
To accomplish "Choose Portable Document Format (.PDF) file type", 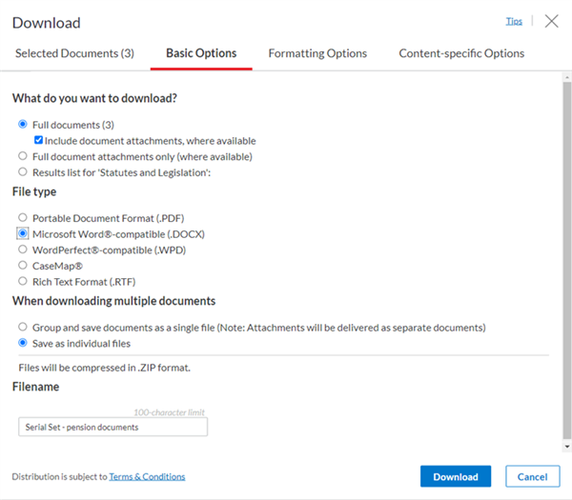I will [x=23, y=217].
